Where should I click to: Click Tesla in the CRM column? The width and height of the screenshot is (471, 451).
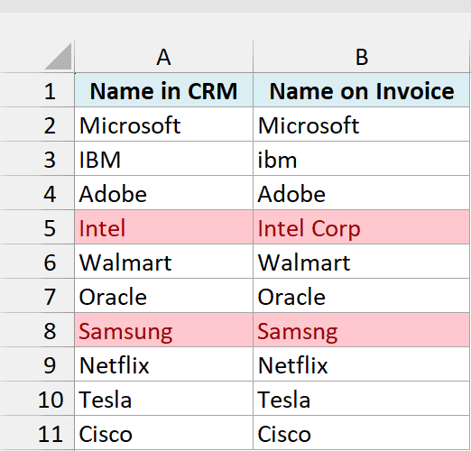click(x=163, y=399)
